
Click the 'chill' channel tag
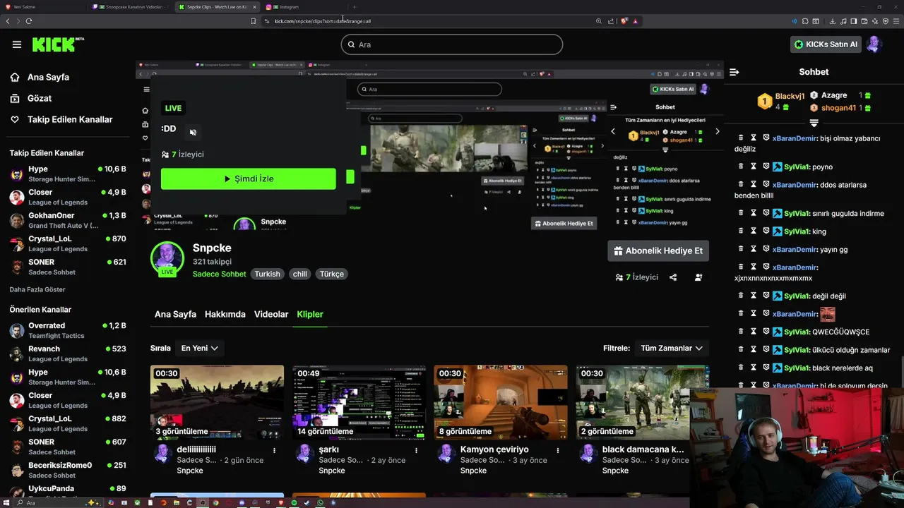coord(300,274)
